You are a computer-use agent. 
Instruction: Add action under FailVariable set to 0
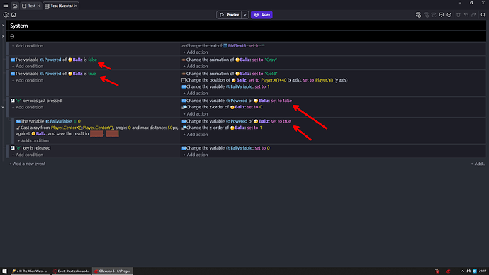tap(195, 155)
